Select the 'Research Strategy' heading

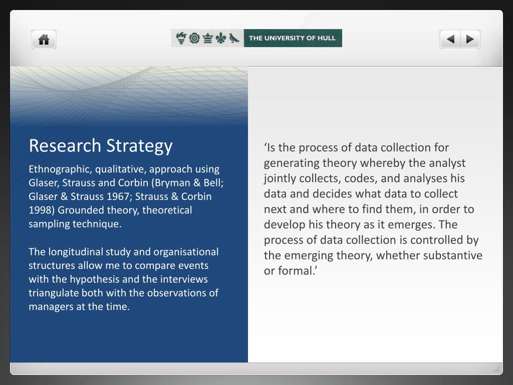point(100,146)
